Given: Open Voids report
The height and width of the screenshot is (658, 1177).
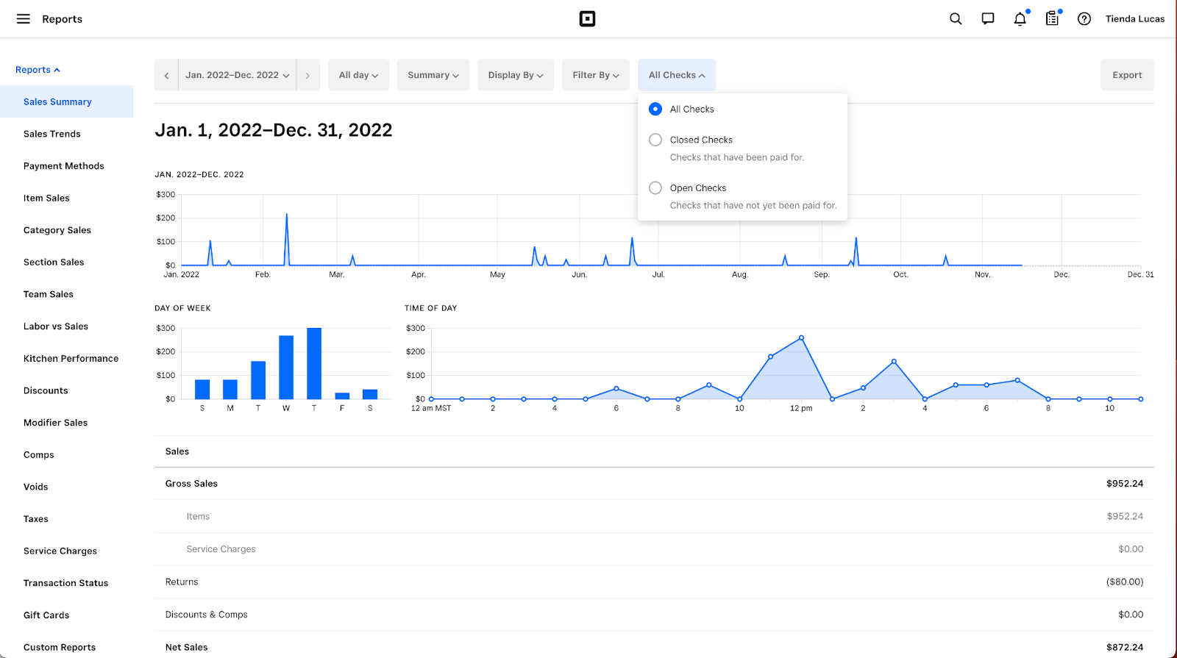Looking at the screenshot, I should pos(35,487).
